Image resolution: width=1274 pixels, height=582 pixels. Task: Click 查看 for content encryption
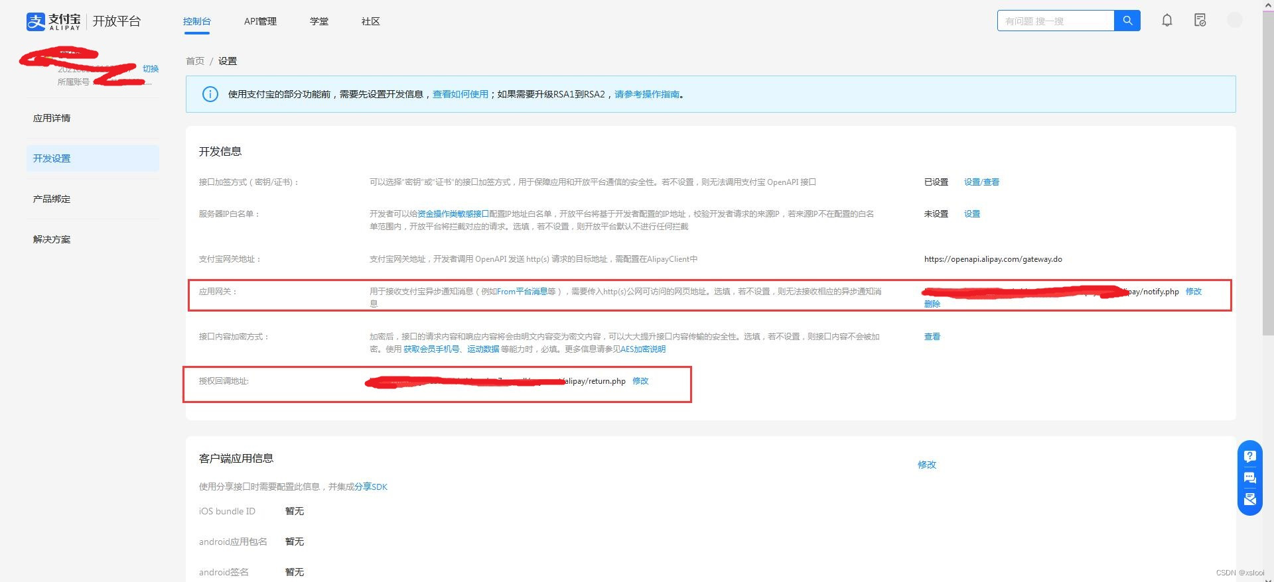coord(932,336)
